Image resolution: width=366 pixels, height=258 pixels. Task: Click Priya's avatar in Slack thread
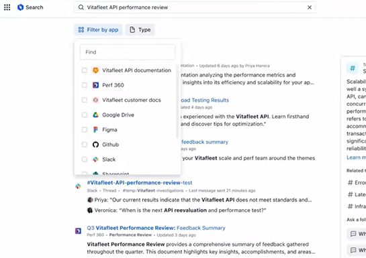tap(90, 200)
